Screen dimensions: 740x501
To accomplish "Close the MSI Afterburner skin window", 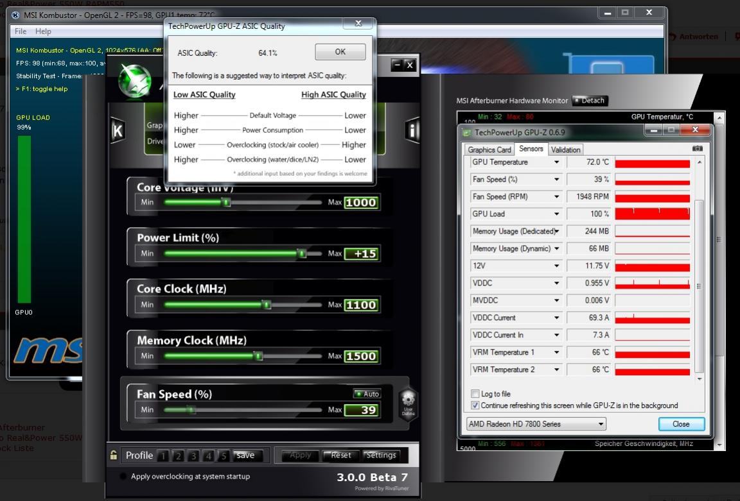I will tap(410, 65).
